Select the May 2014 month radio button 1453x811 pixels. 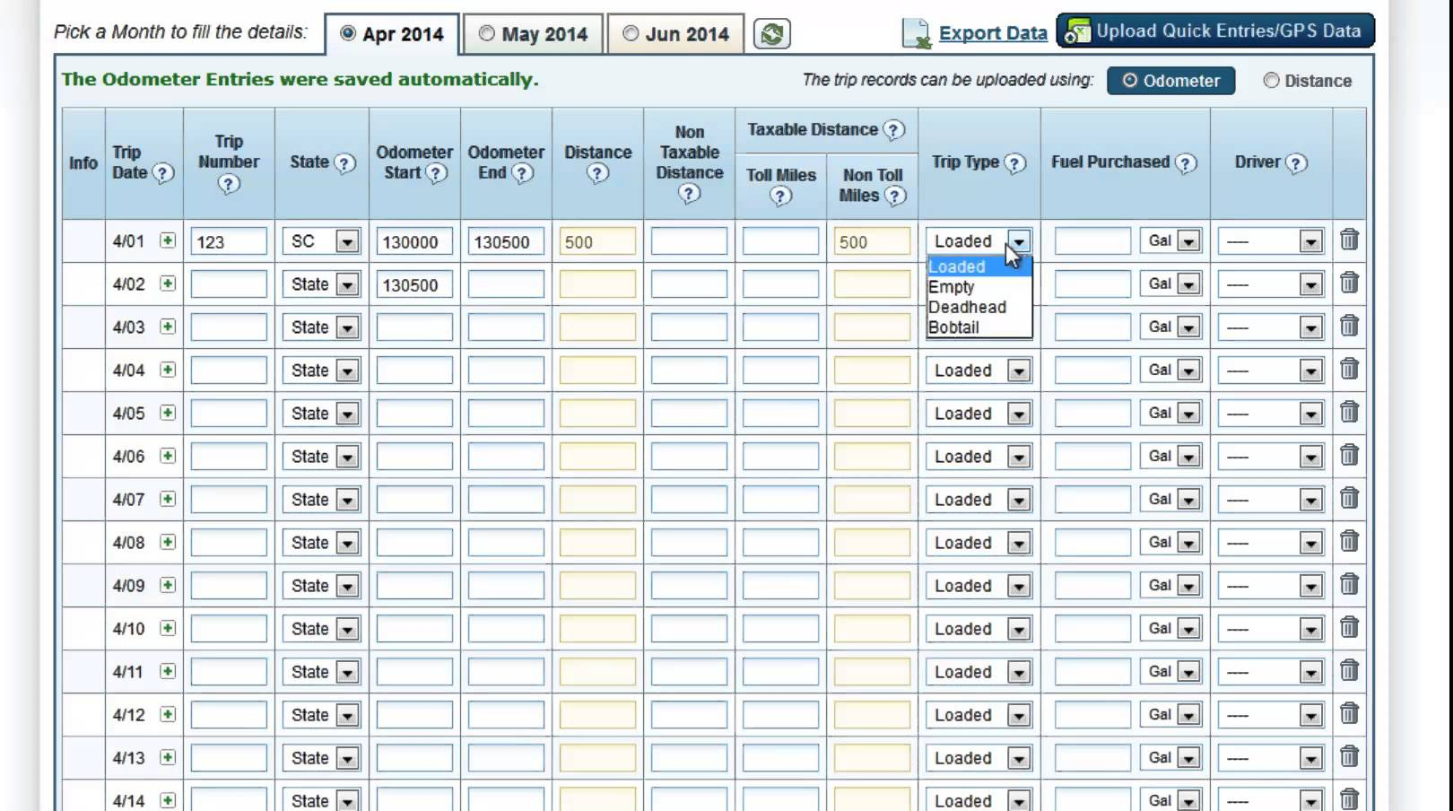tap(486, 34)
